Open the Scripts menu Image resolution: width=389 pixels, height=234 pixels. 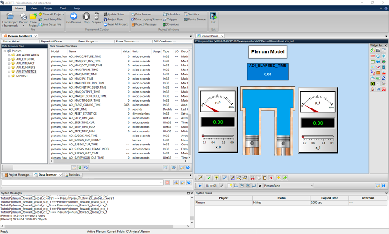48,8
